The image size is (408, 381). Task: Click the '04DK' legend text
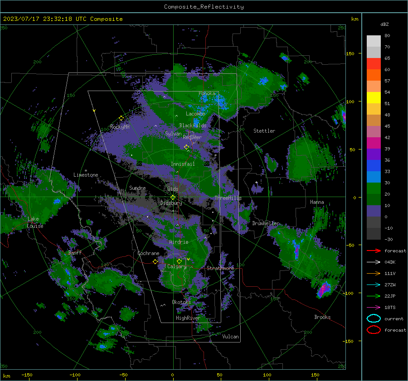point(390,262)
